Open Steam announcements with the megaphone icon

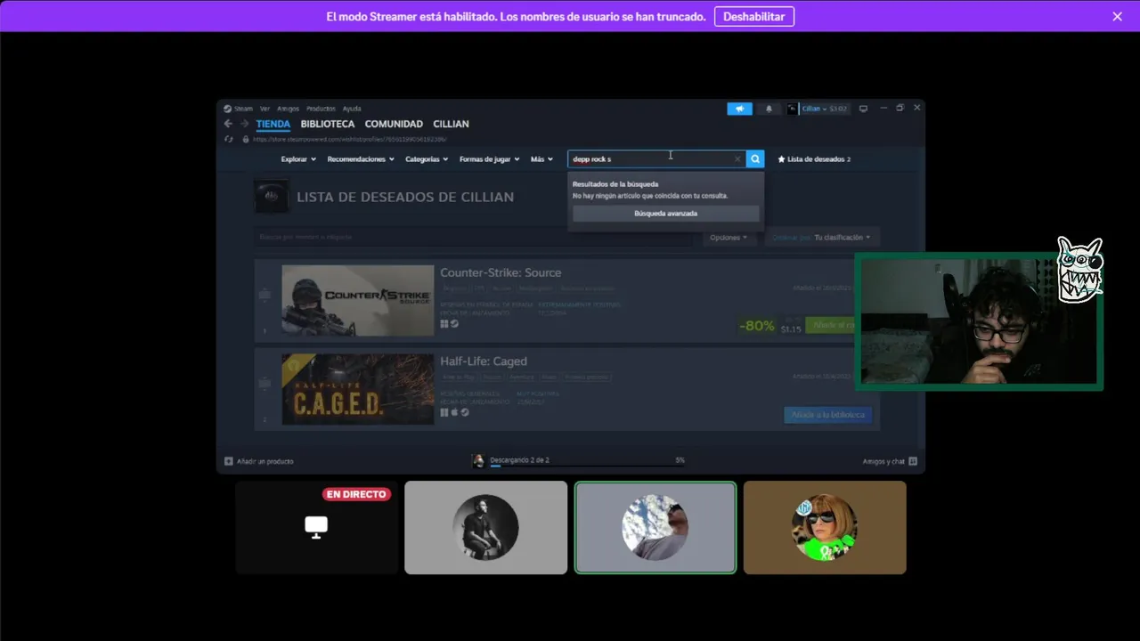coord(739,109)
